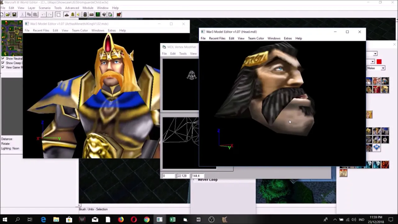Viewport: 398px width, 224px height.
Task: Click the horizontal scrollbar left arrow
Action: tap(80, 205)
